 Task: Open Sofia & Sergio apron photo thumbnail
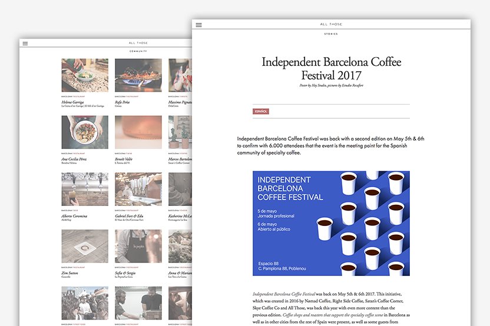click(x=138, y=246)
